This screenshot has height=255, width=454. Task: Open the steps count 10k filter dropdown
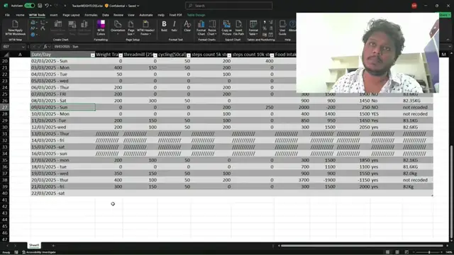[x=272, y=55]
